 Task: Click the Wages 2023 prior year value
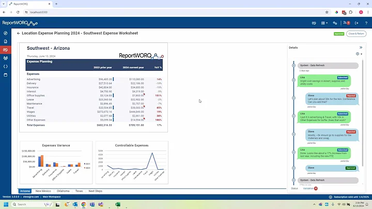click(104, 112)
